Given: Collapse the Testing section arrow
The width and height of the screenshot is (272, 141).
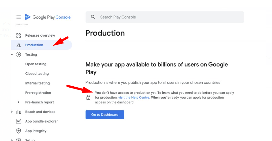Looking at the screenshot, I should tap(12, 55).
